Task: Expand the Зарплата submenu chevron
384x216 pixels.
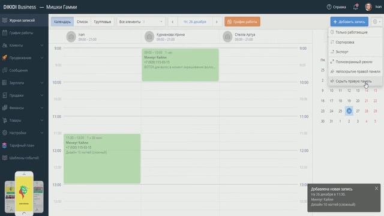Action: [42, 83]
